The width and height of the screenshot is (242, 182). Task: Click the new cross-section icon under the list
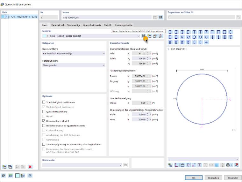click(4, 167)
